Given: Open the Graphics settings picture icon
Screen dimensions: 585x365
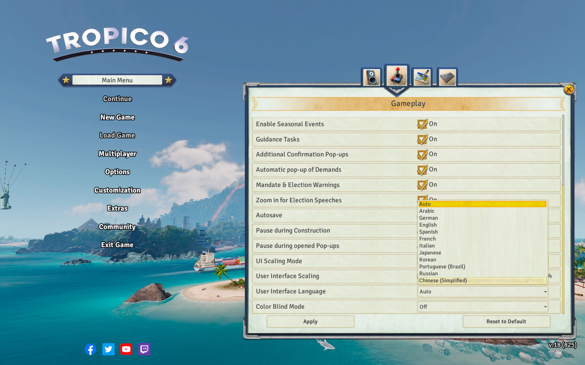Looking at the screenshot, I should click(422, 77).
